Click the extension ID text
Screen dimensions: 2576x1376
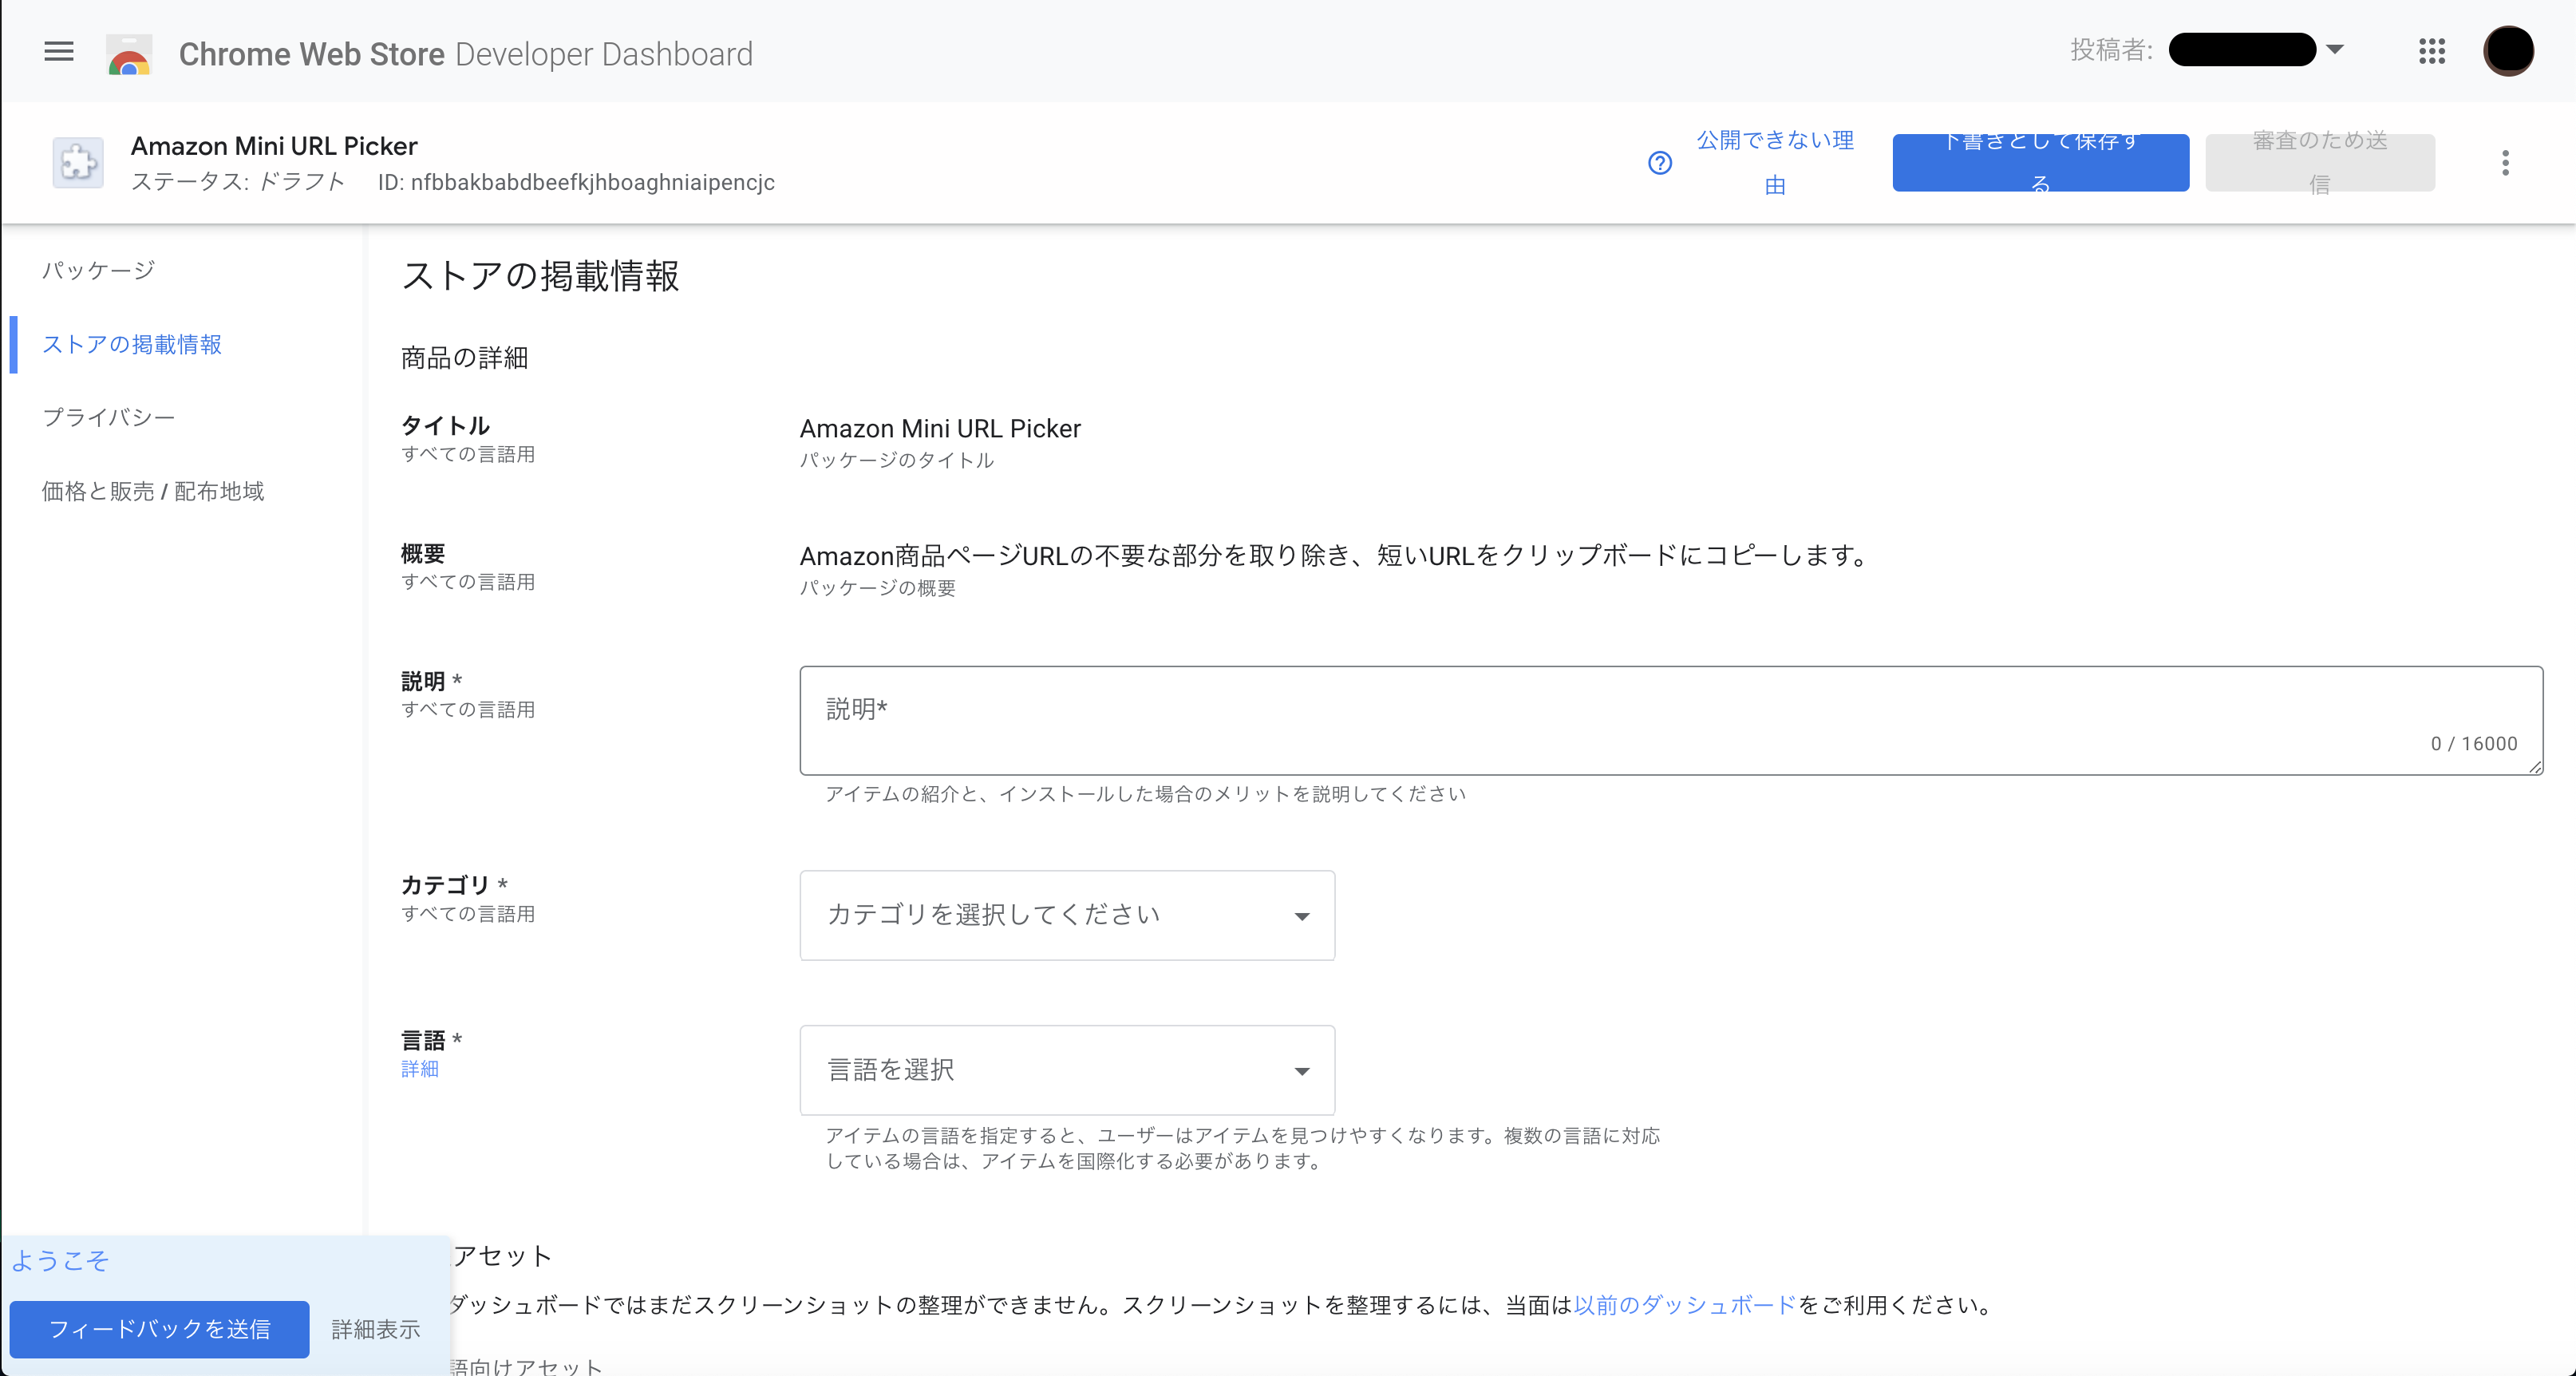pyautogui.click(x=576, y=182)
